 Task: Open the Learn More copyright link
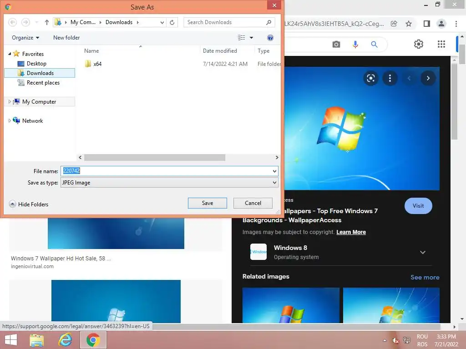point(351,232)
